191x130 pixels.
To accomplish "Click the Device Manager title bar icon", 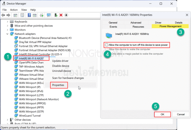I will (x=4, y=4).
